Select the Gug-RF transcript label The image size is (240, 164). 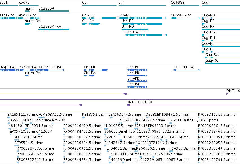(x=208, y=27)
